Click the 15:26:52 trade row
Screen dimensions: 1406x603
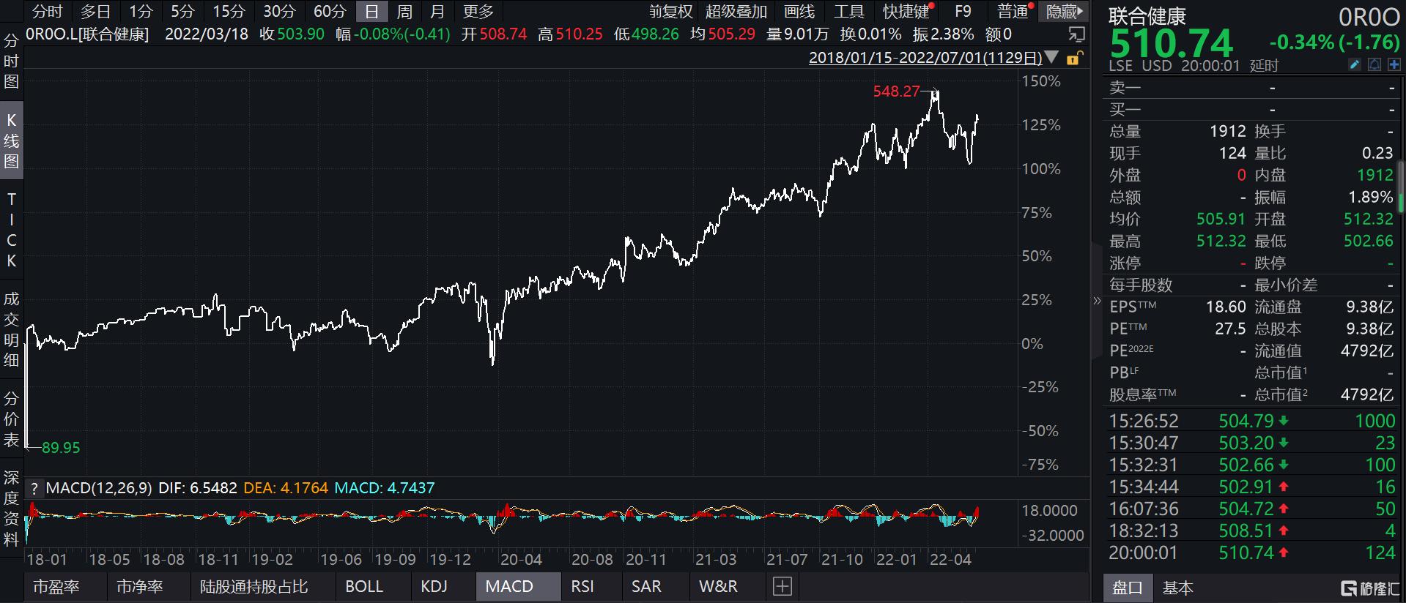[1251, 421]
